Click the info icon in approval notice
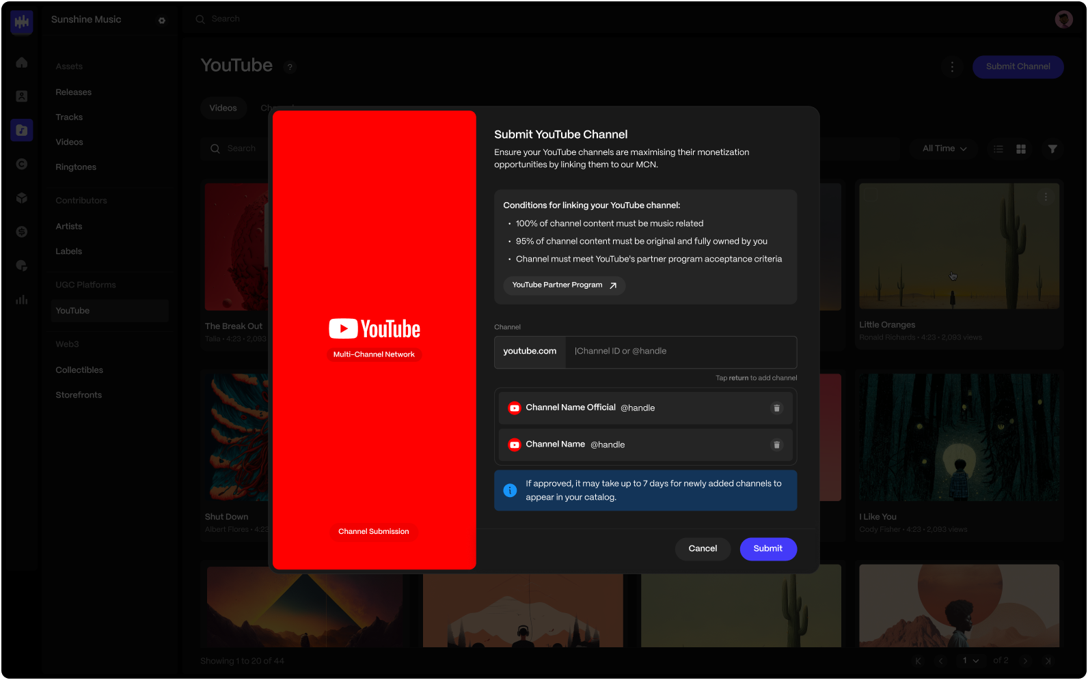The height and width of the screenshot is (680, 1088). pos(510,490)
